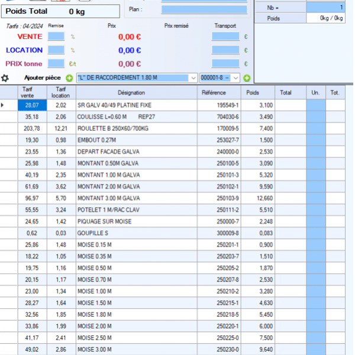
Task: Sort by Tarif location column header
Action: coord(62,92)
